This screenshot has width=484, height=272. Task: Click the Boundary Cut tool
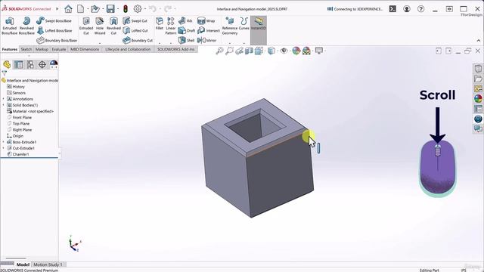click(x=138, y=40)
